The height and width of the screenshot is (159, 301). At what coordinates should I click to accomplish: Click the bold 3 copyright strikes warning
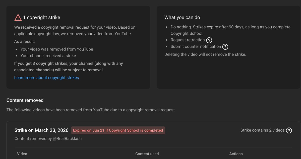(x=69, y=67)
